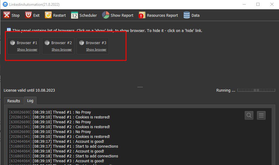Click the Browser #3 Chrome icon

82,43
